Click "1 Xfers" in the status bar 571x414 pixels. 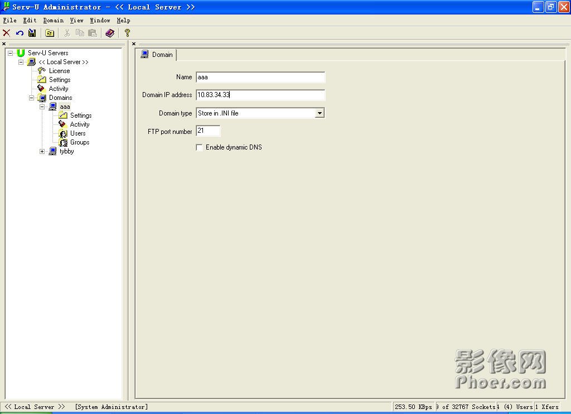(547, 407)
